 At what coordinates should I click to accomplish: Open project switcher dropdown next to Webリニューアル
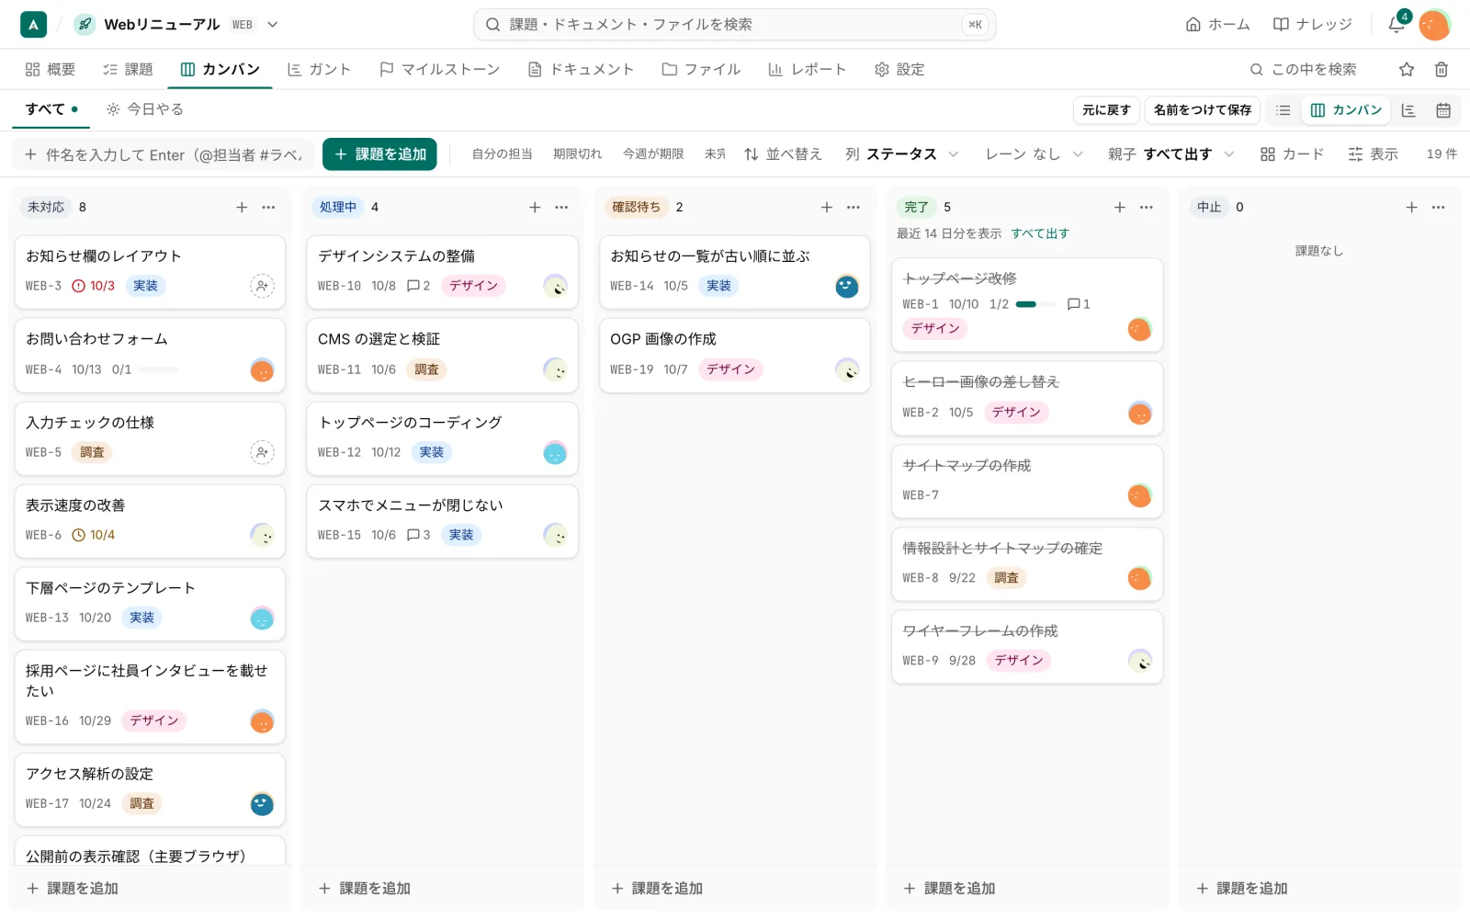click(x=273, y=25)
